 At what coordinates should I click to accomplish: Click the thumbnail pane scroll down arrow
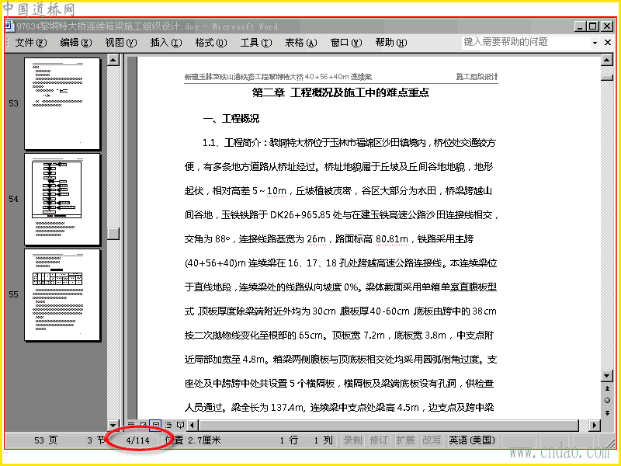click(113, 425)
